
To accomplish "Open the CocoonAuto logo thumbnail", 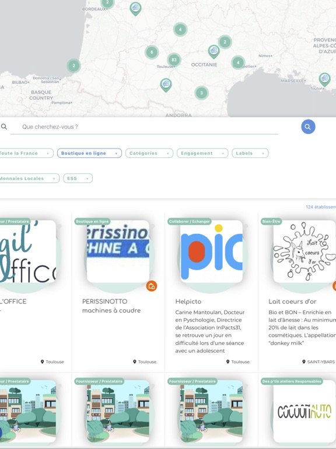I will pyautogui.click(x=304, y=412).
